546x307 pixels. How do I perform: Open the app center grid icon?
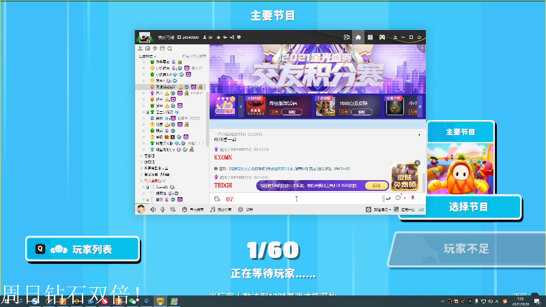pyautogui.click(x=396, y=209)
